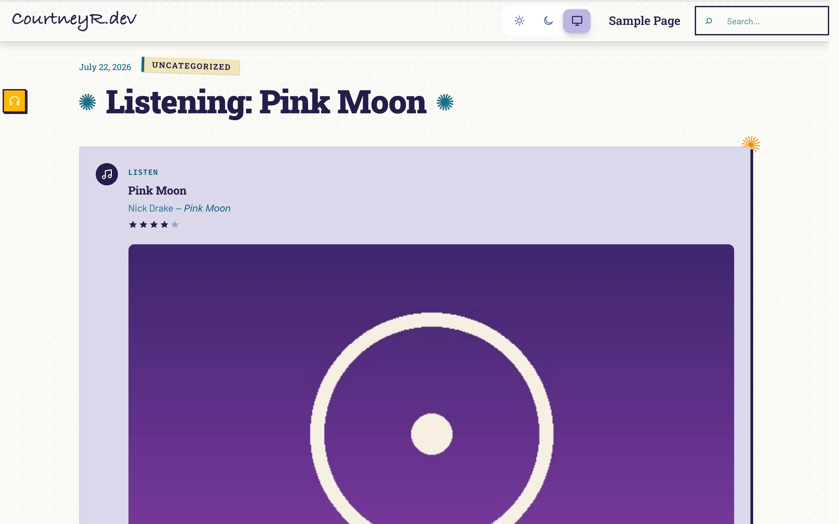Viewport: 839px width, 524px height.
Task: Open the Pink Moon album artwork
Action: pos(431,384)
